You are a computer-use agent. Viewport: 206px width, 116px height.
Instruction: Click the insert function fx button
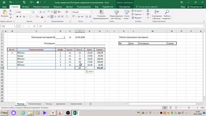[34, 26]
